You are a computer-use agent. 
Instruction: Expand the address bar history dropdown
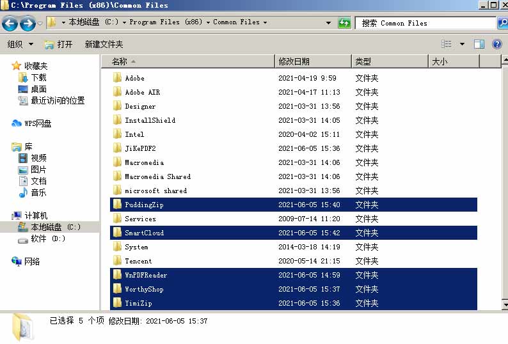pyautogui.click(x=328, y=22)
